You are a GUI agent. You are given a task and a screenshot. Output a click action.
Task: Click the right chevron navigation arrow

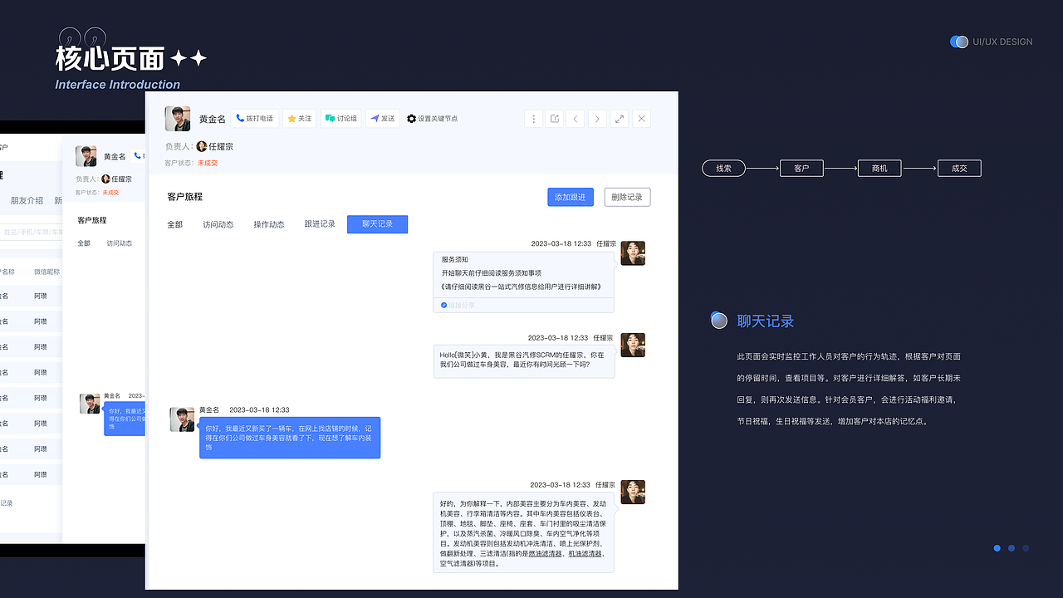(x=597, y=118)
